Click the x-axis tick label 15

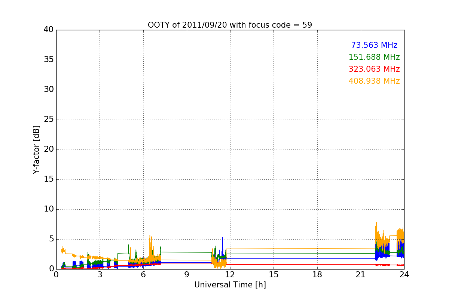[274, 275]
